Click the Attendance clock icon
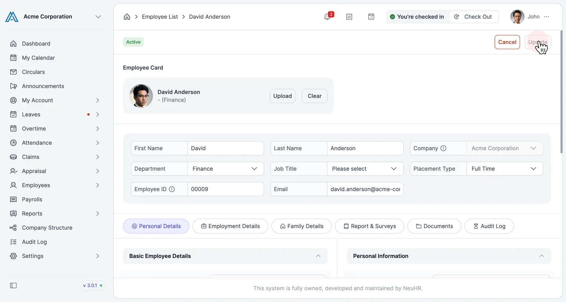The width and height of the screenshot is (566, 302). click(13, 143)
